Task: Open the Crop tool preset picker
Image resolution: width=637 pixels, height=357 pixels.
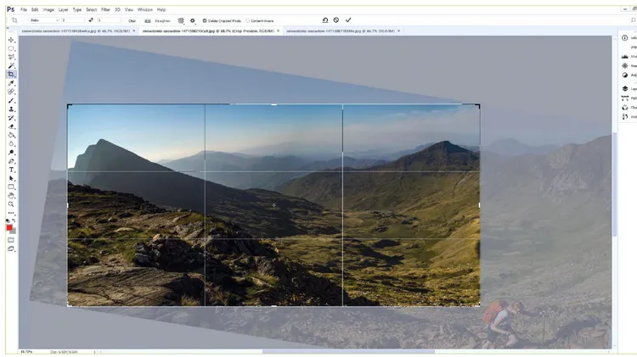Action: tap(14, 20)
